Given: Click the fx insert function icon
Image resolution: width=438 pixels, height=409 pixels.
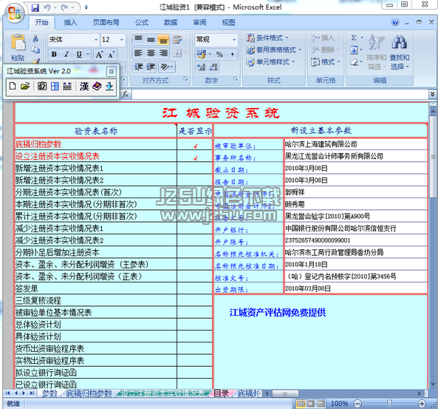Looking at the screenshot, I should (126, 94).
